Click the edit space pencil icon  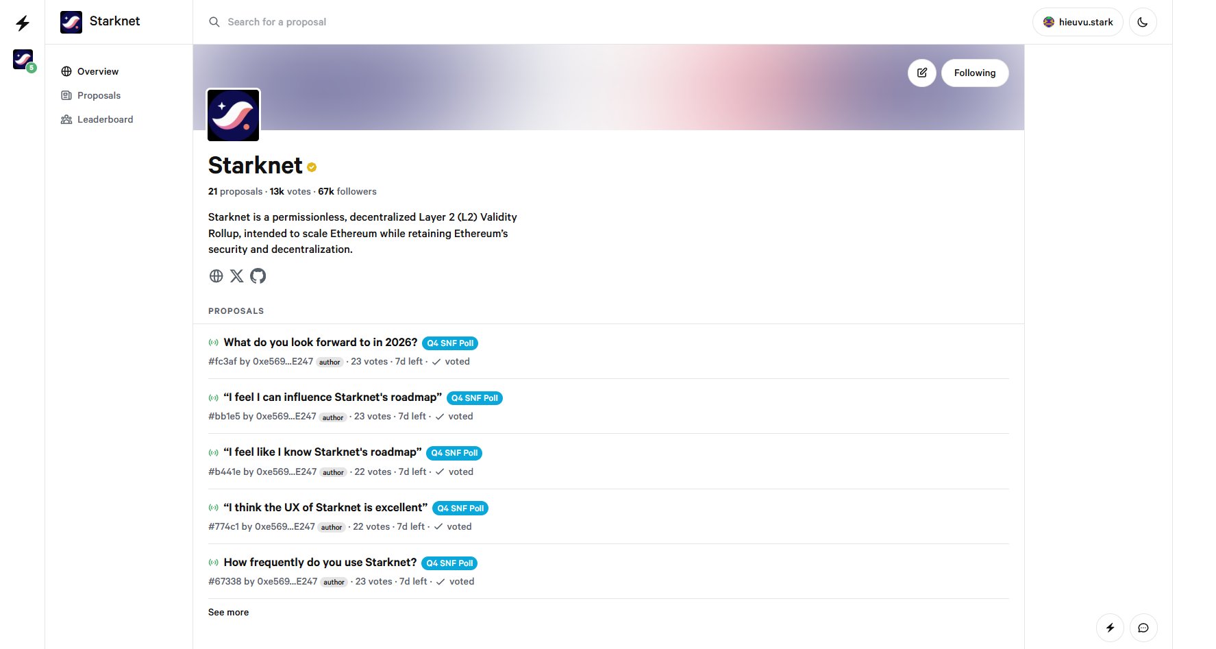(x=922, y=73)
